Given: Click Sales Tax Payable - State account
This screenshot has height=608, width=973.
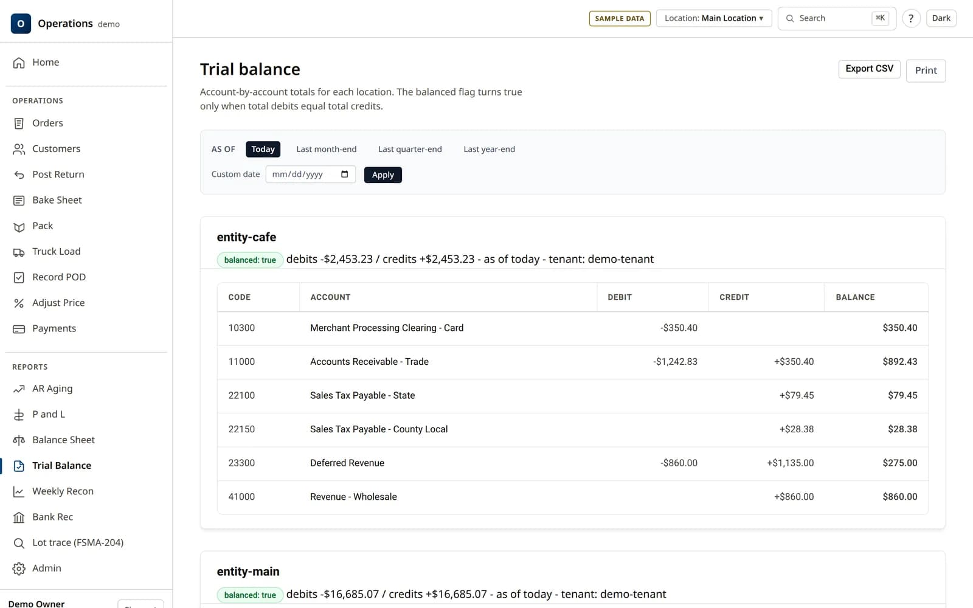Looking at the screenshot, I should (362, 395).
